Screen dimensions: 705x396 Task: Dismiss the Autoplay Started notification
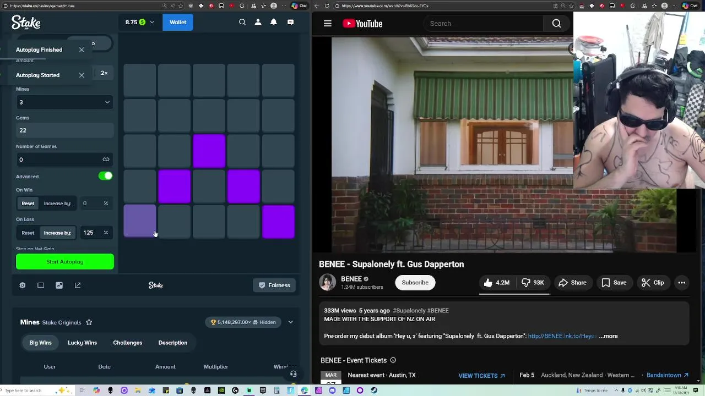pos(82,75)
